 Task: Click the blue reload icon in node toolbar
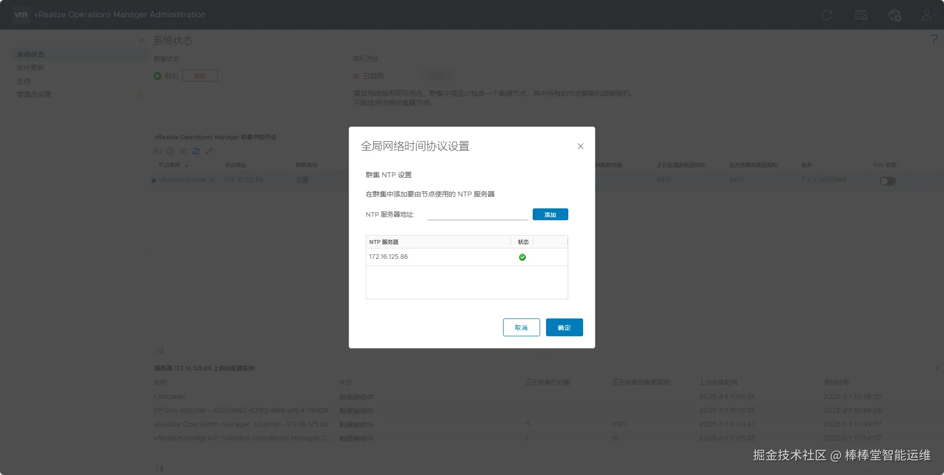pos(196,151)
